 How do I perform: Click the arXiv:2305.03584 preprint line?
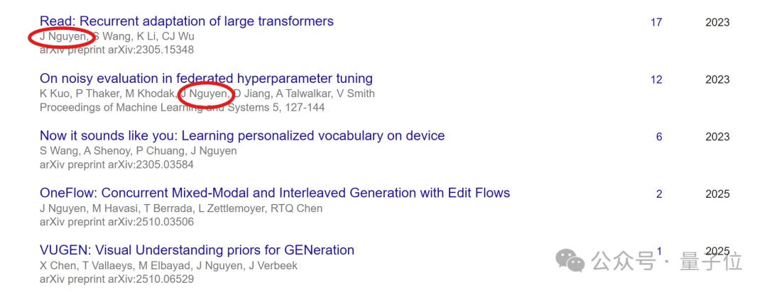pyautogui.click(x=116, y=164)
